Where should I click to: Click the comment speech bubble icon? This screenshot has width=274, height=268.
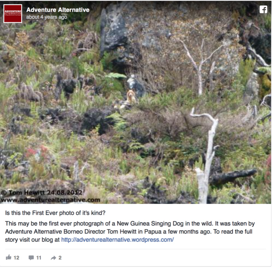[x=31, y=258]
